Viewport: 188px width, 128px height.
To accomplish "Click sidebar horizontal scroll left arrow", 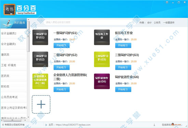I will tap(2, 120).
